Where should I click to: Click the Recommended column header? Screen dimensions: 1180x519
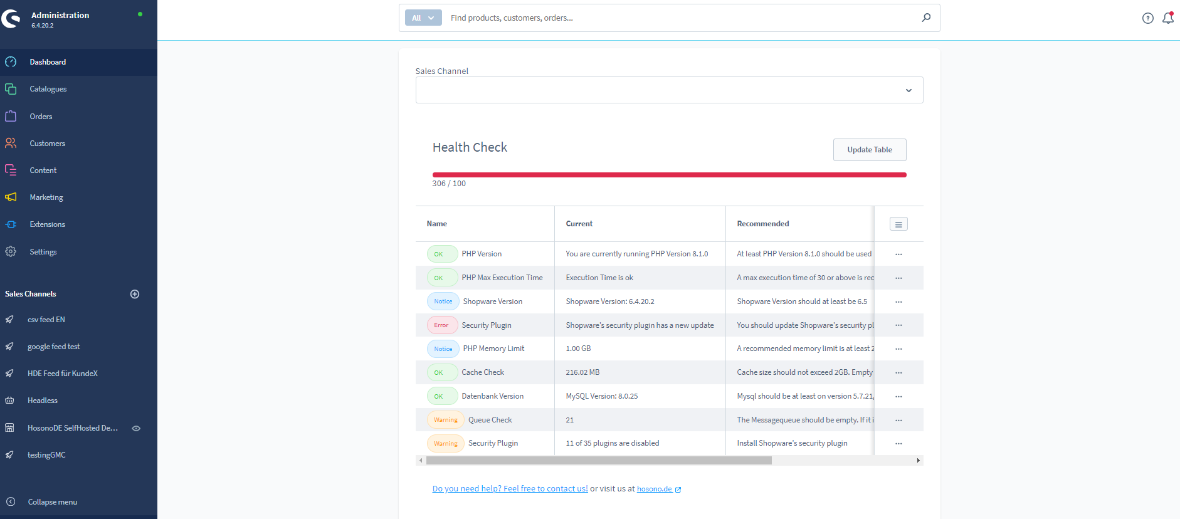pyautogui.click(x=799, y=224)
